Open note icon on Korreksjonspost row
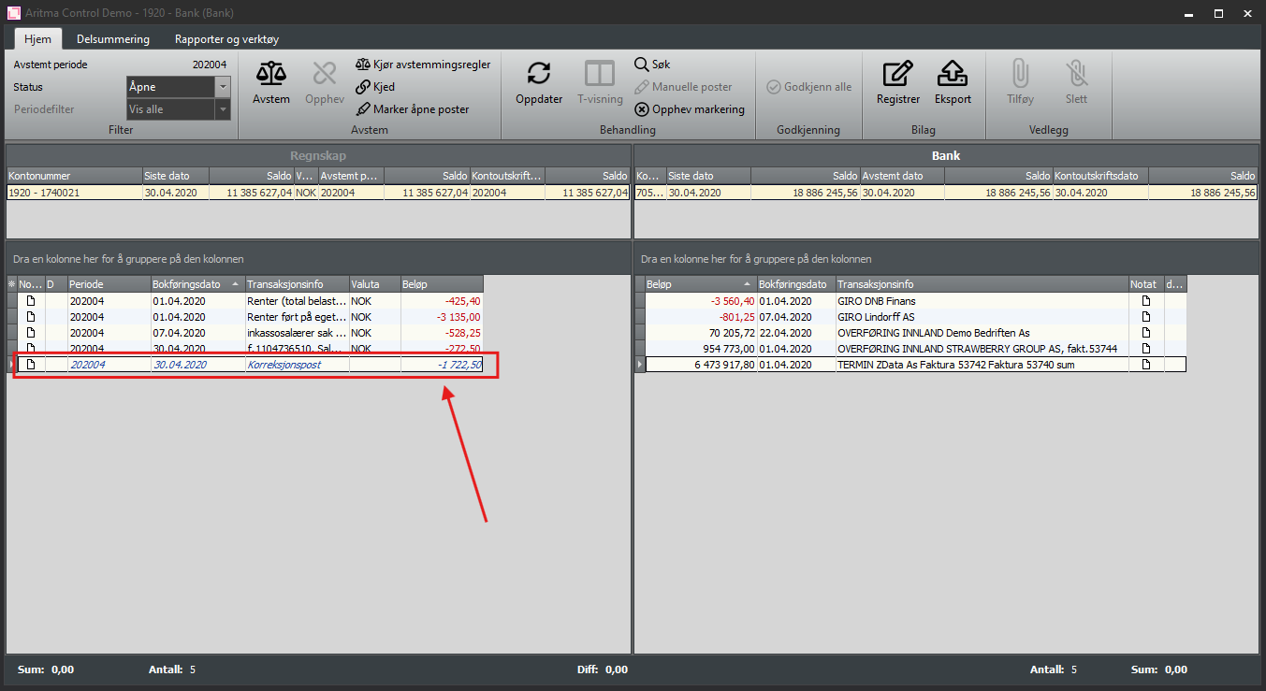The image size is (1266, 691). coord(31,365)
